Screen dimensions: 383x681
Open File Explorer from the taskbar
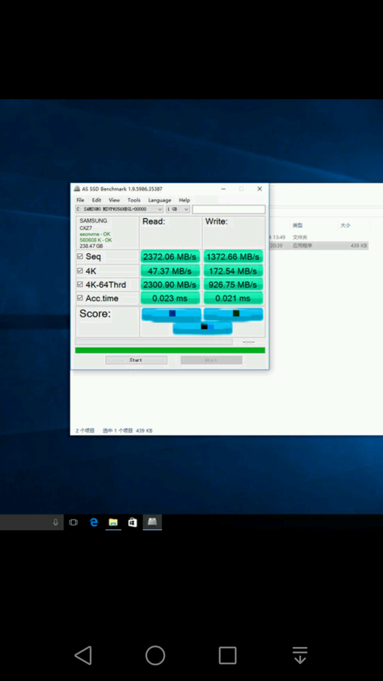pyautogui.click(x=113, y=522)
